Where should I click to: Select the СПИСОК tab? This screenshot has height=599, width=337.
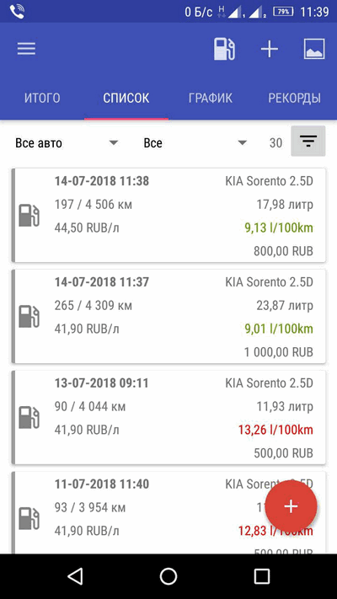pyautogui.click(x=126, y=99)
